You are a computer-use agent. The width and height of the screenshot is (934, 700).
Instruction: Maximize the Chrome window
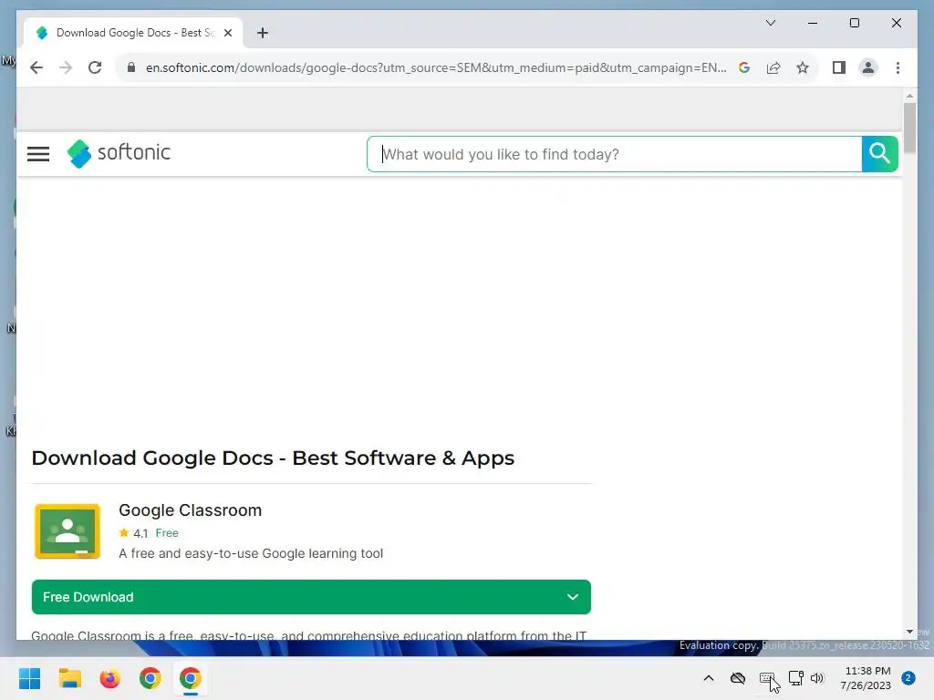coord(854,23)
